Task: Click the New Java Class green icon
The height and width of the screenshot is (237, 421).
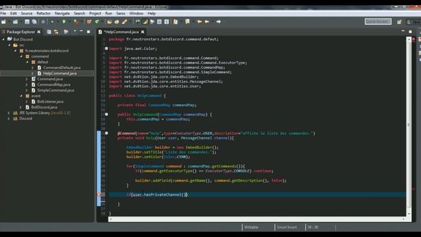Action: click(x=97, y=22)
